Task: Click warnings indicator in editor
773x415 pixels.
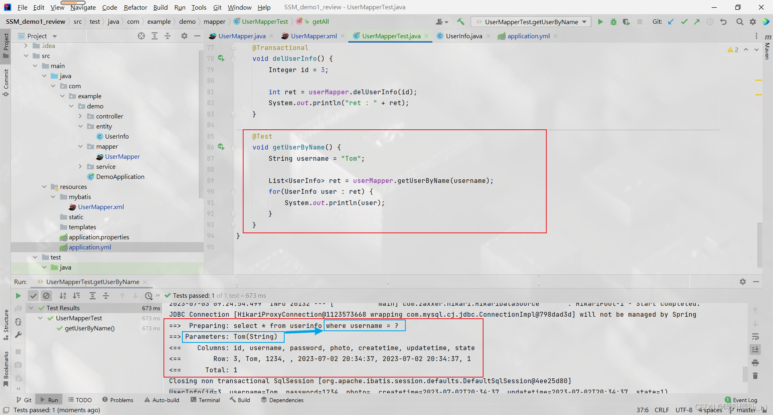Action: tap(733, 50)
